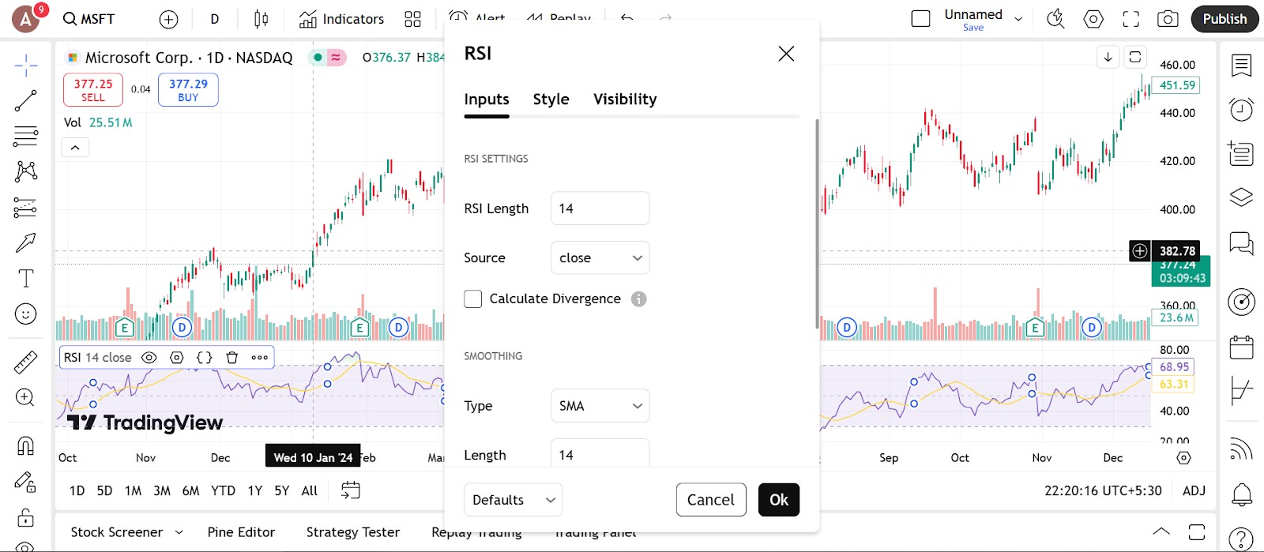This screenshot has width=1264, height=552.
Task: Open the chats panel
Action: click(1241, 242)
